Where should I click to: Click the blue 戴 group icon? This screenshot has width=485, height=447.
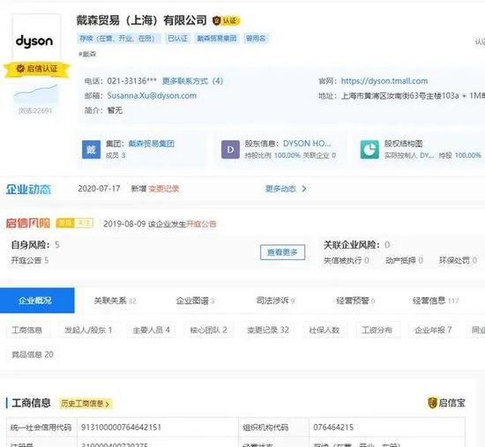tap(91, 149)
